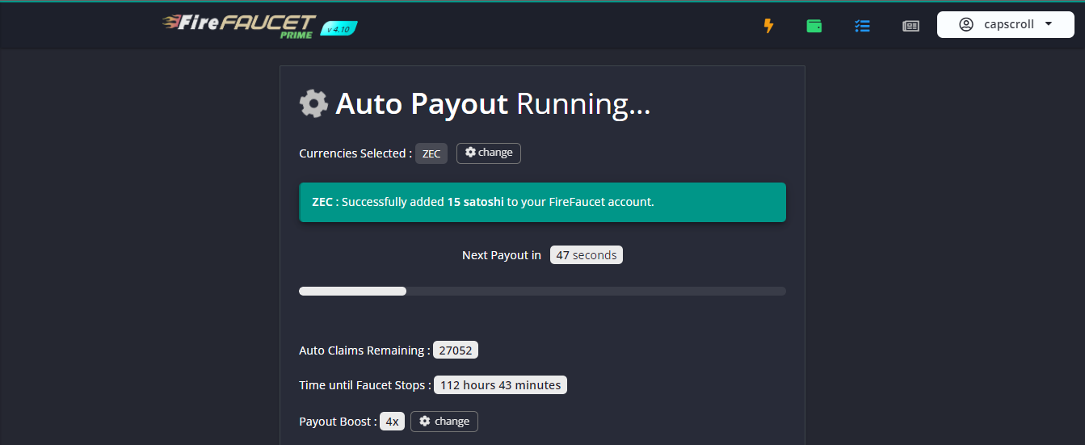Screen dimensions: 1085x445
Task: Open the blue tasks checklist icon
Action: tap(862, 26)
